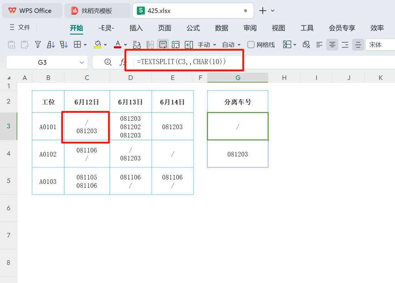This screenshot has width=395, height=283.
Task: Expand the Name Box dropdown chevron
Action: 82,62
